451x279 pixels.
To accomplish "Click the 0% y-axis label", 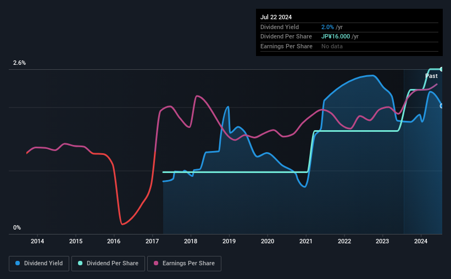I will click(17, 227).
